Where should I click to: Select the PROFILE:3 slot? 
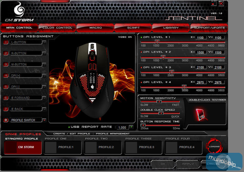143,147
